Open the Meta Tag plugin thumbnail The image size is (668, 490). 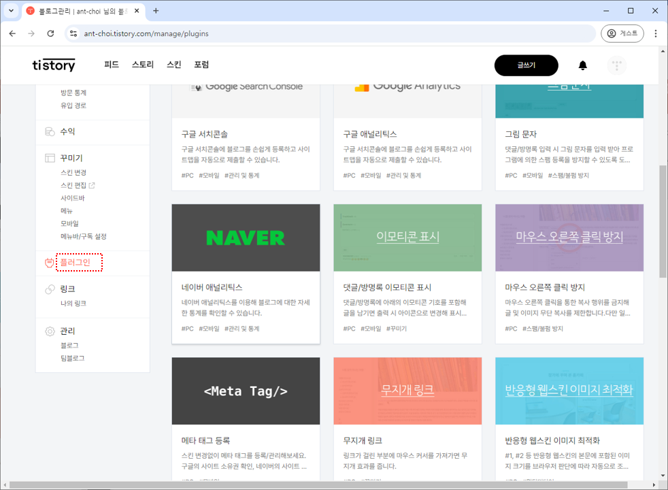click(x=246, y=391)
